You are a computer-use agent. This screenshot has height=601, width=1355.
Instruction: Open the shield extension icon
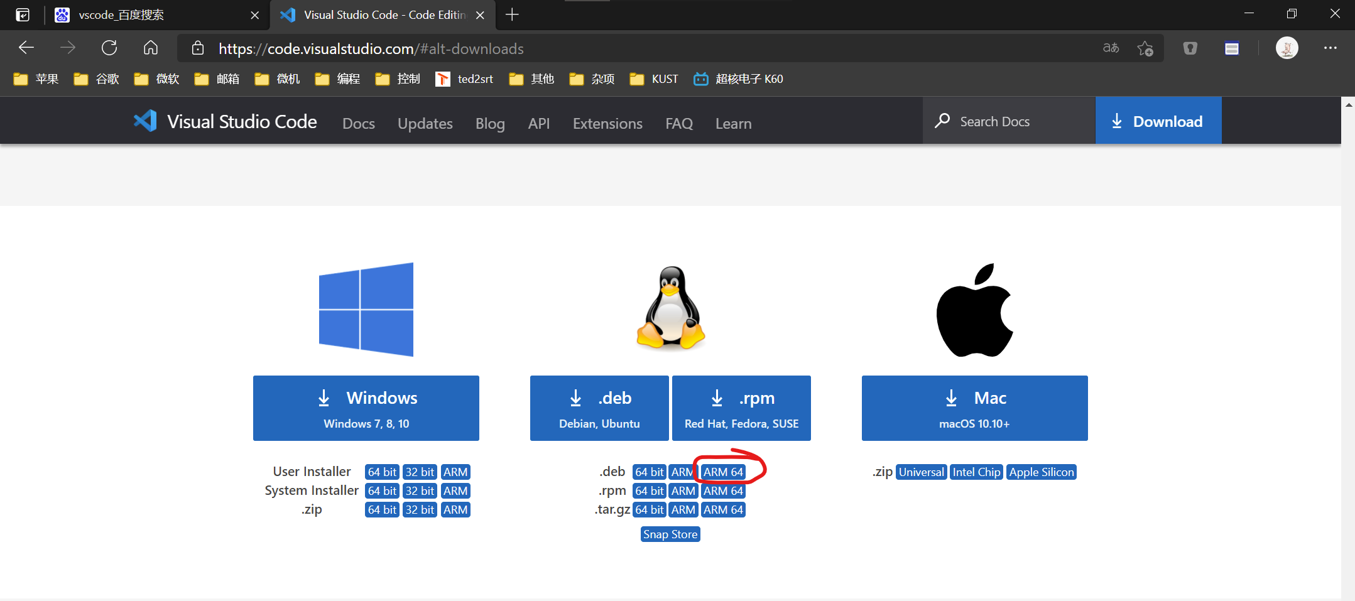coord(1190,48)
